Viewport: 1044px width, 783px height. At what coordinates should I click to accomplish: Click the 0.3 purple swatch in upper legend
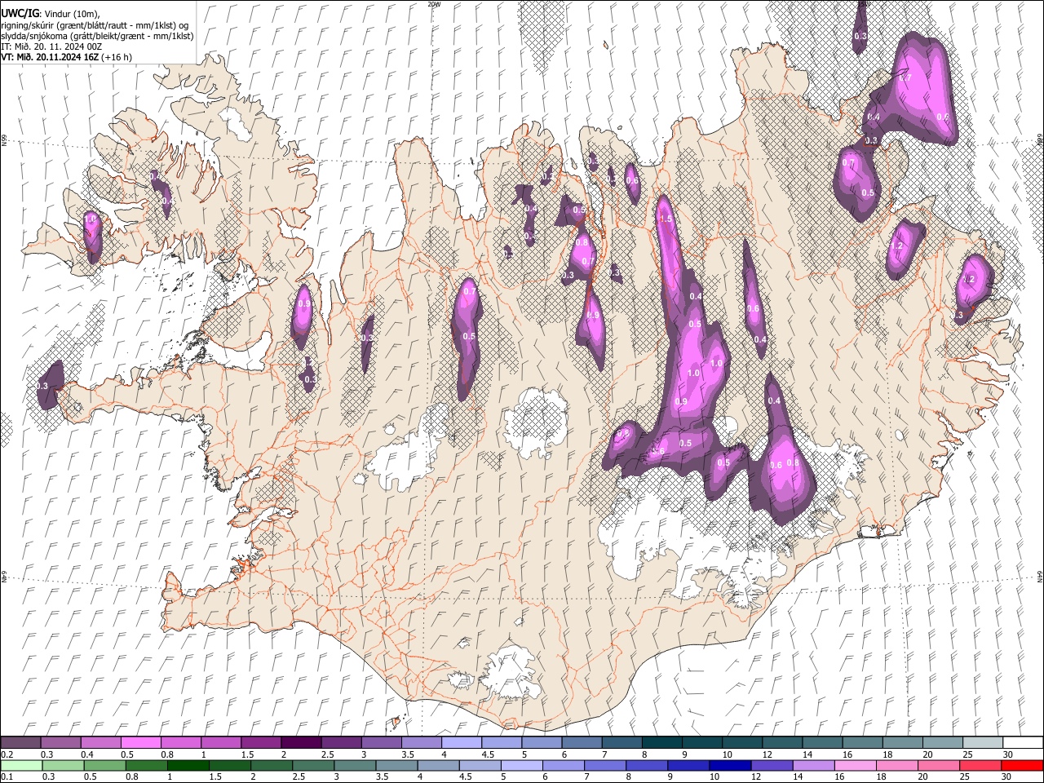pos(60,742)
